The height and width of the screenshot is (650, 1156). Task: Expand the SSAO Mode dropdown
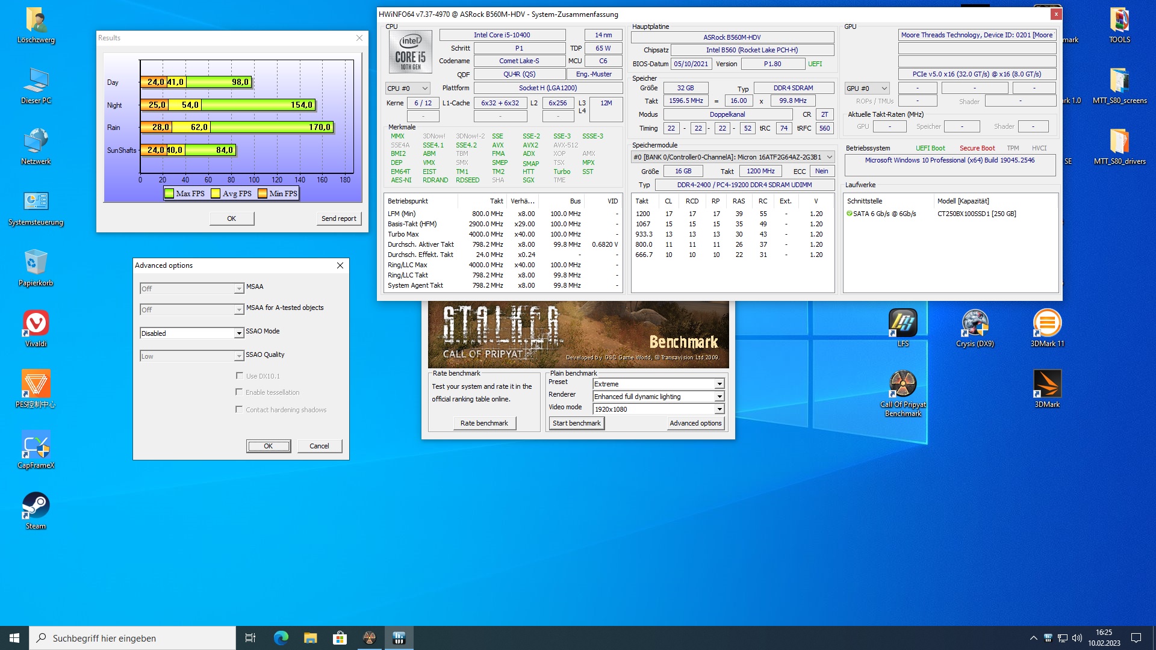coord(239,333)
